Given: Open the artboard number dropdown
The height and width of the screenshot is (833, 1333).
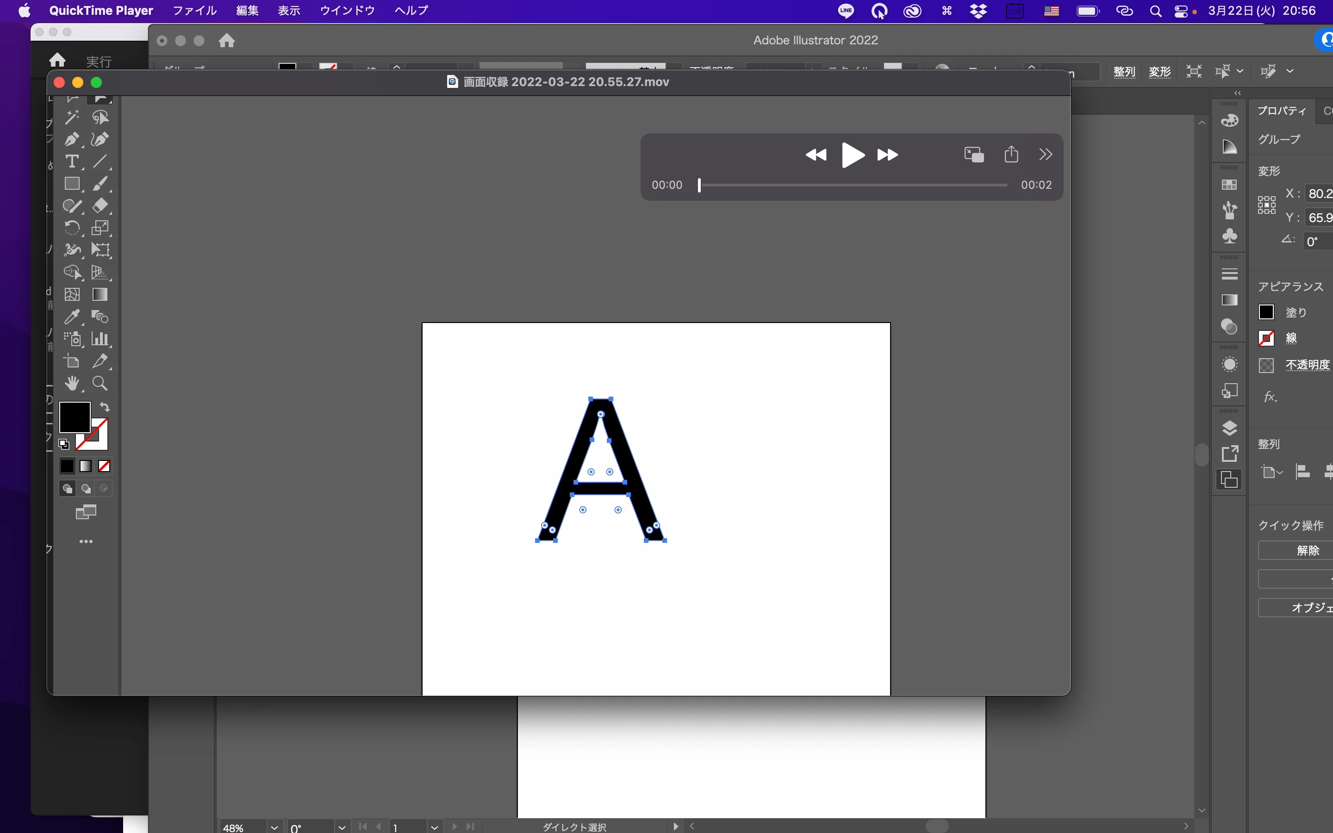Looking at the screenshot, I should point(435,827).
